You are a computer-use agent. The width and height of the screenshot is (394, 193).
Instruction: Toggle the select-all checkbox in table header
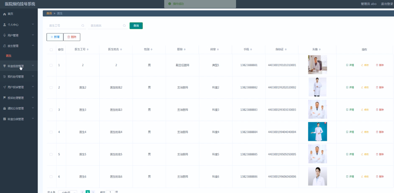pos(51,50)
